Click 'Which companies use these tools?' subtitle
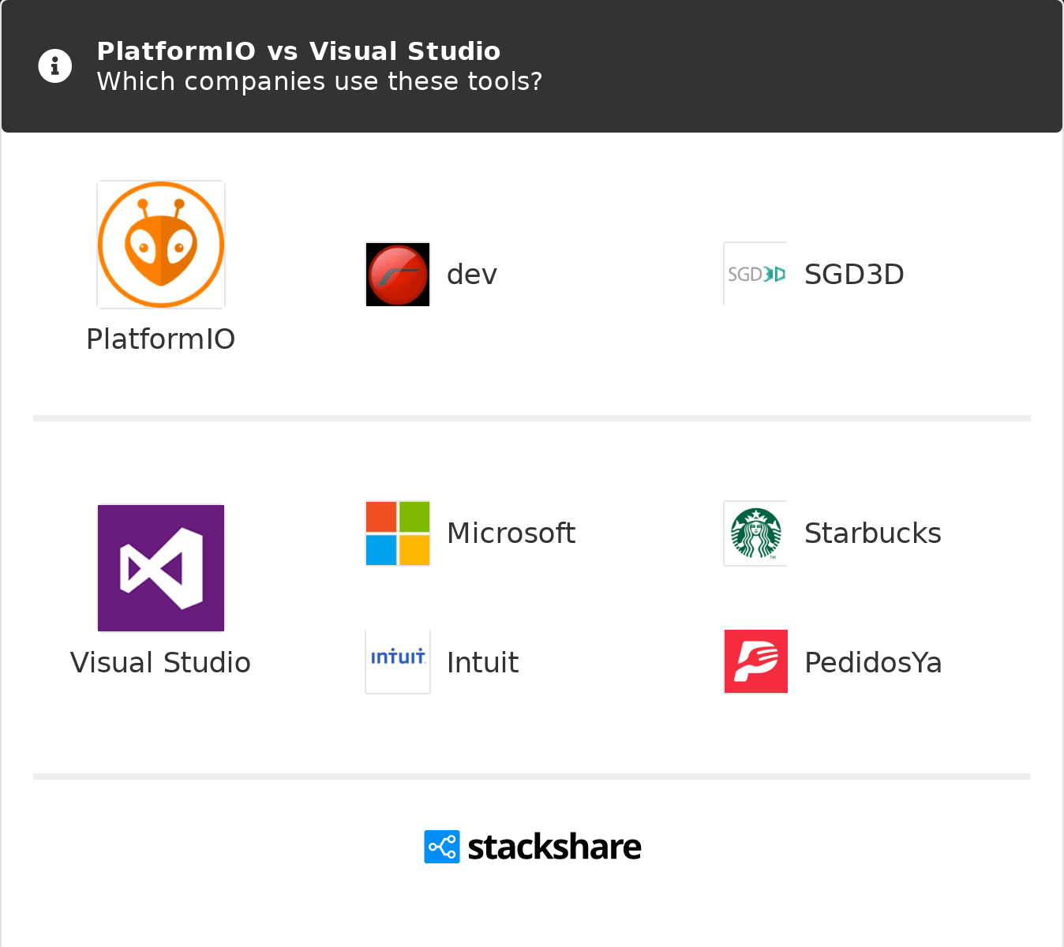Image resolution: width=1064 pixels, height=947 pixels. pyautogui.click(x=320, y=81)
